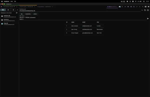Screen dimensions: 150x97
Task: Open the toolbar folder icon
Action: click(134, 6)
